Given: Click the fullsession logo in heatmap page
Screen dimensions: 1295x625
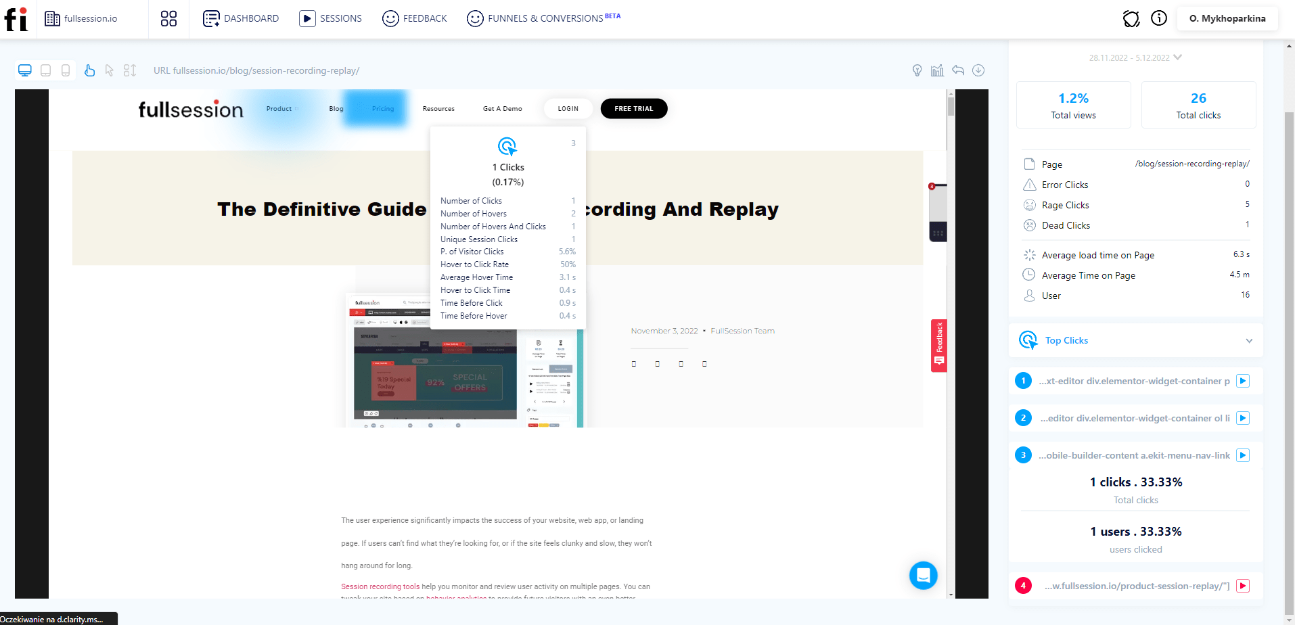Looking at the screenshot, I should click(x=191, y=109).
